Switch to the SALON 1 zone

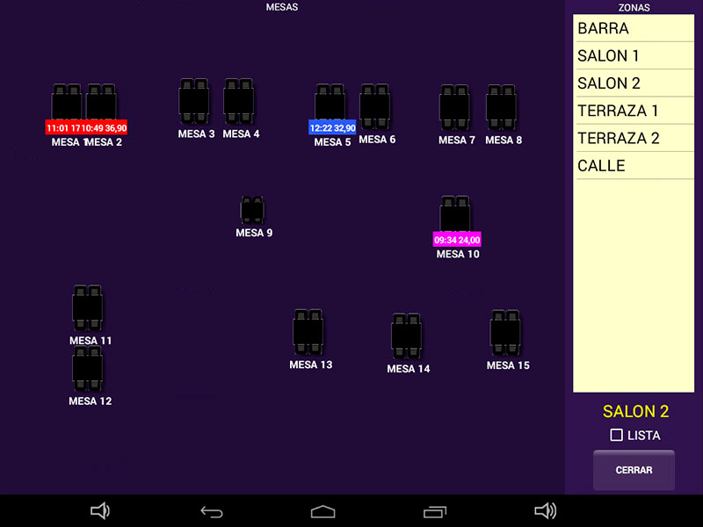coord(634,55)
